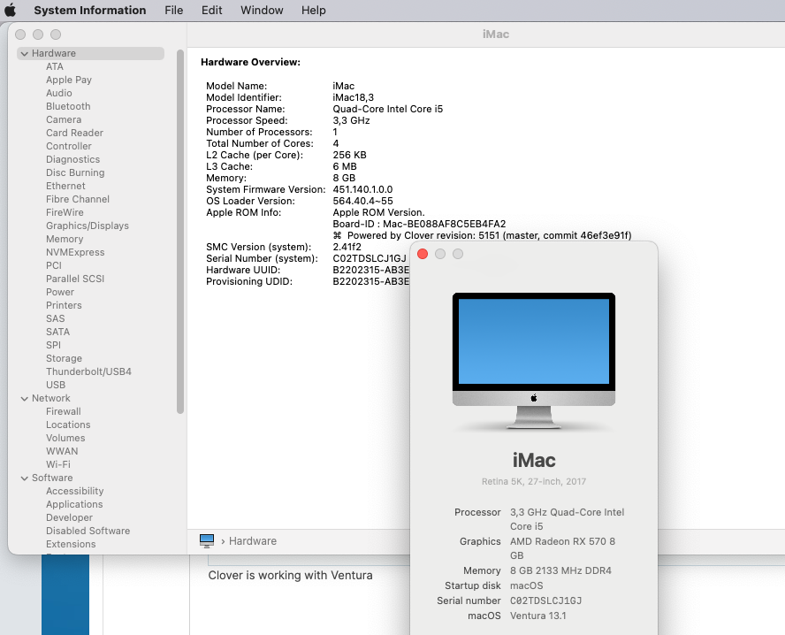Image resolution: width=785 pixels, height=635 pixels.
Task: Select Developer under Software
Action: [69, 517]
